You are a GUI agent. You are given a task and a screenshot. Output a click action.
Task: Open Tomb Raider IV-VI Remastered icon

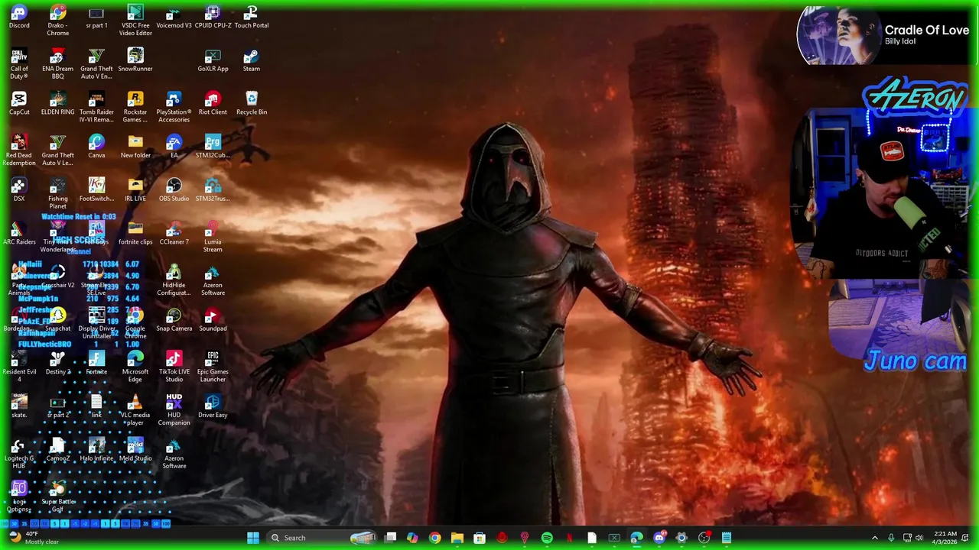96,107
